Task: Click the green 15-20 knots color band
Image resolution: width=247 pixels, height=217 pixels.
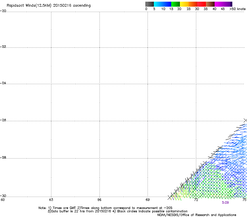Action: coord(176,4)
